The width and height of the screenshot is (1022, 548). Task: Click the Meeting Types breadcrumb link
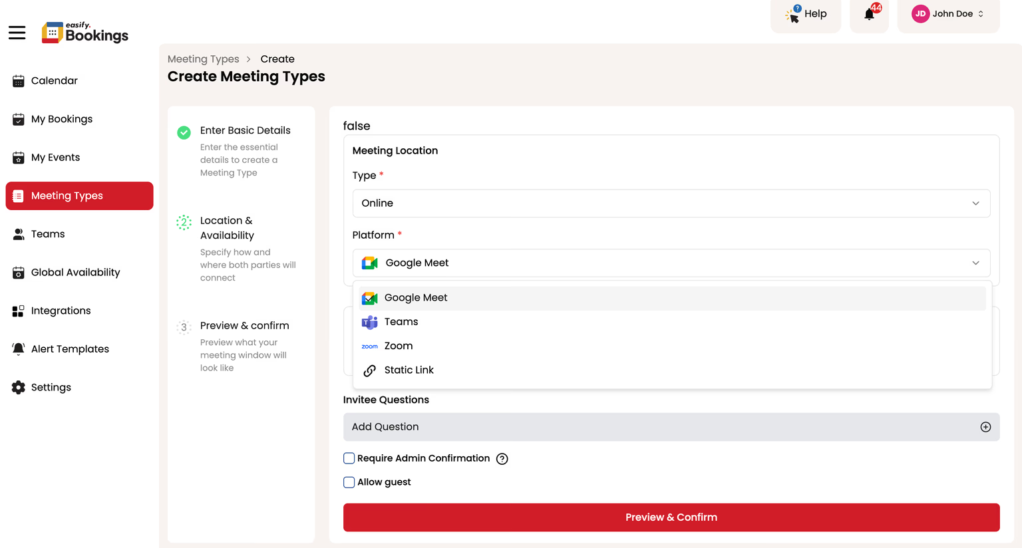tap(203, 59)
